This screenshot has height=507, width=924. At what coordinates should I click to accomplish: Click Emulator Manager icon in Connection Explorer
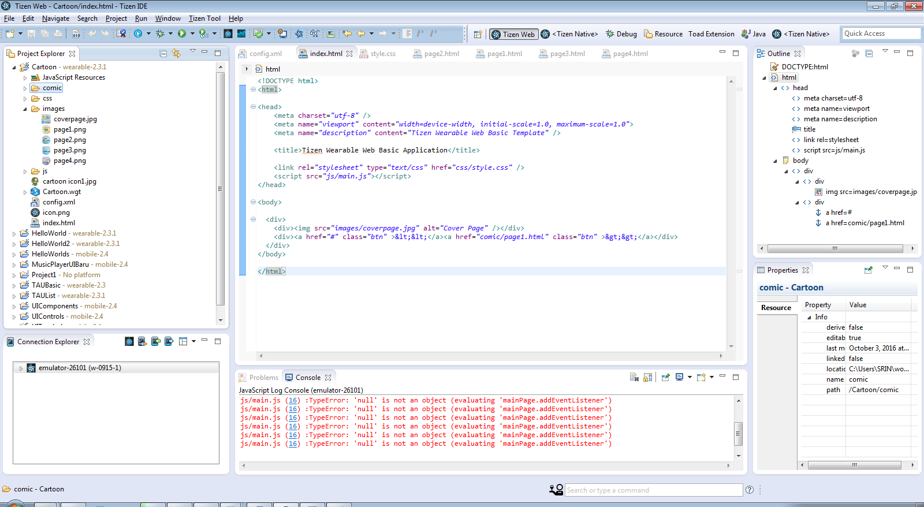tap(129, 341)
